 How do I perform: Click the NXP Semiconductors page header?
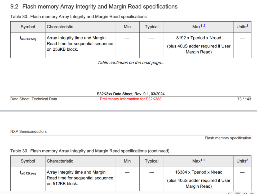[28, 131]
